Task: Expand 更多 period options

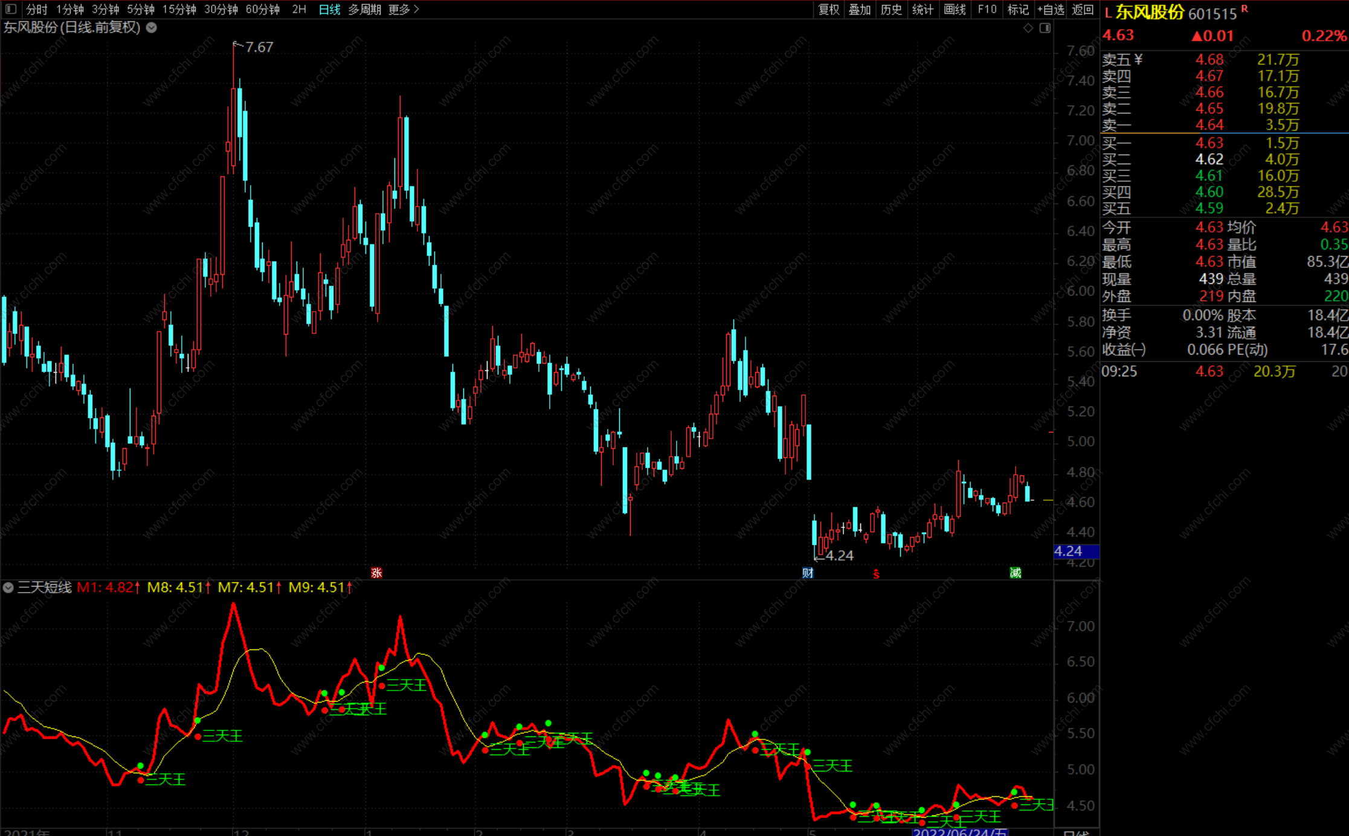Action: coord(403,9)
